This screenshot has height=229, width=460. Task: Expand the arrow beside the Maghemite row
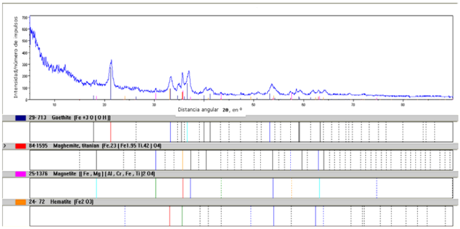(5, 146)
